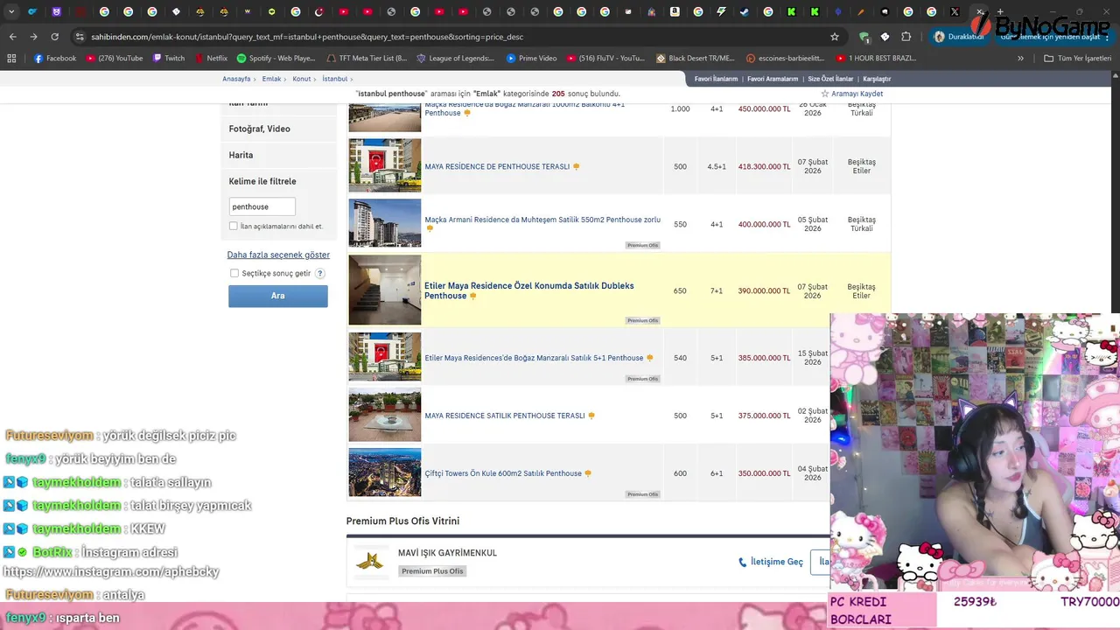The image size is (1120, 630).
Task: Open the (516) FluTV YouTube bookmark
Action: click(605, 59)
